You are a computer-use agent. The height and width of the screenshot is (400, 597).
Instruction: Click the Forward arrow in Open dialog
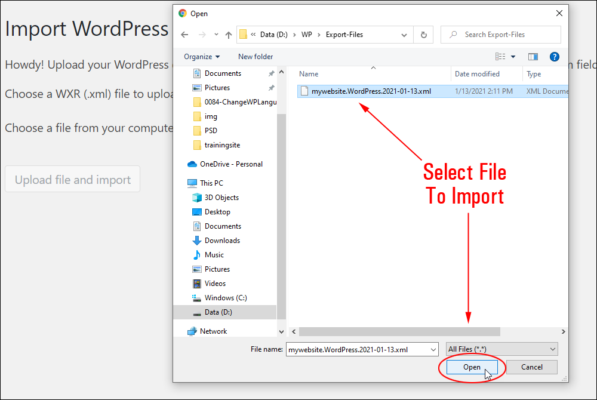(202, 35)
